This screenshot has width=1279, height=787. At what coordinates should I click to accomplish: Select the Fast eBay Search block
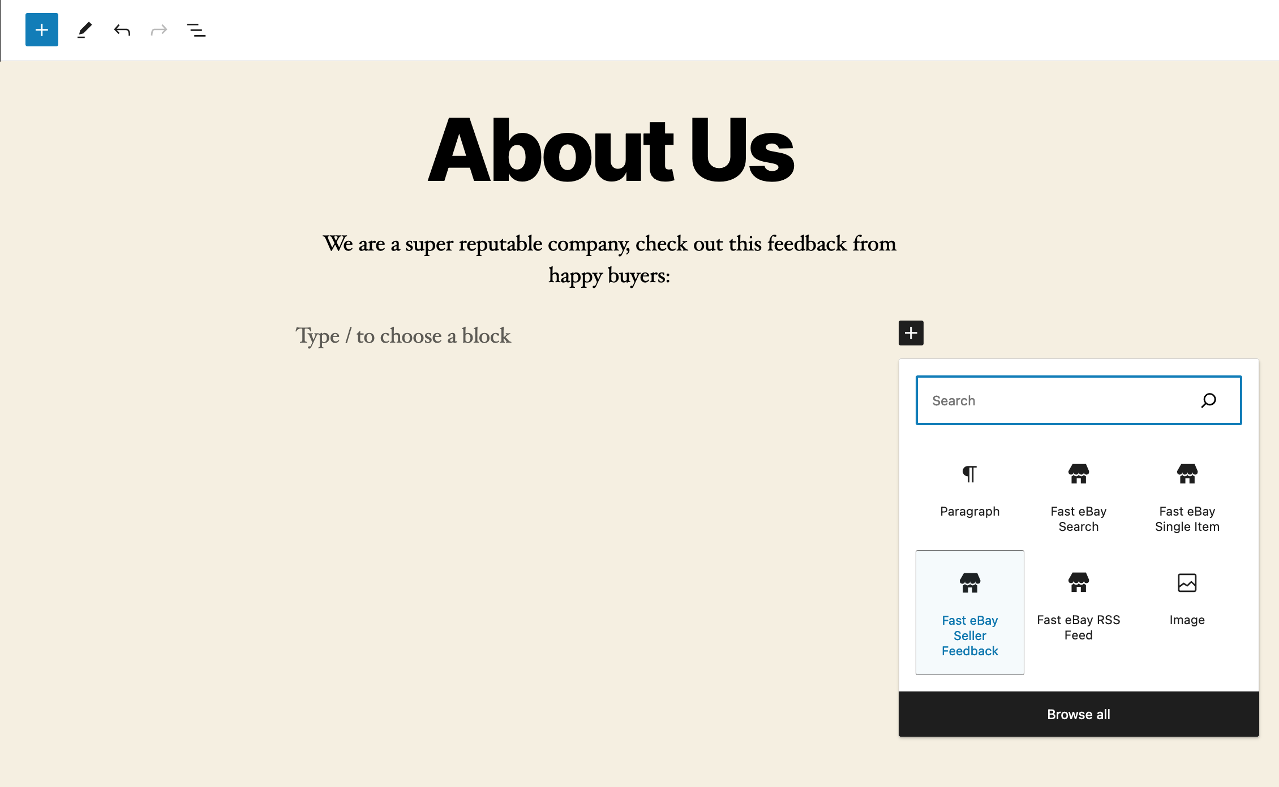pyautogui.click(x=1078, y=493)
